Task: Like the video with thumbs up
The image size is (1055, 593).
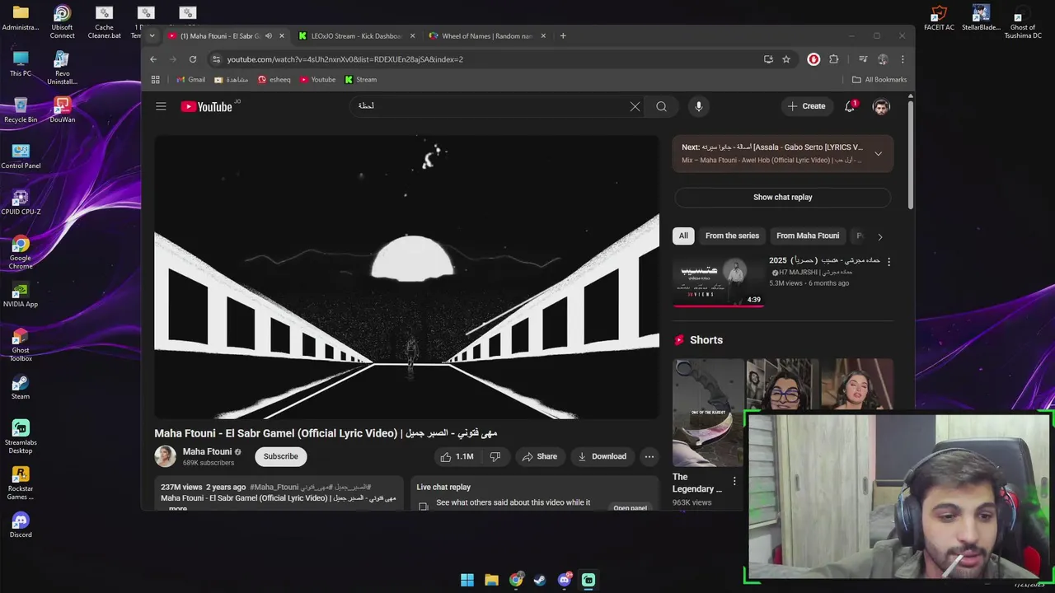Action: pos(457,456)
